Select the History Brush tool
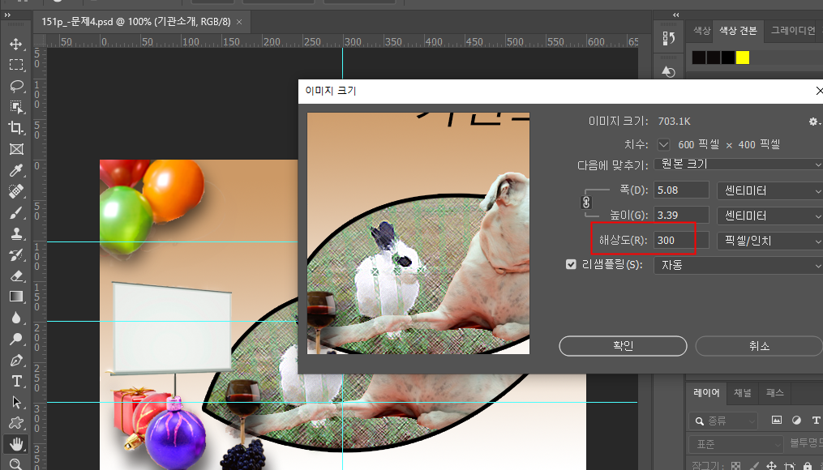This screenshot has height=470, width=823. (x=15, y=255)
